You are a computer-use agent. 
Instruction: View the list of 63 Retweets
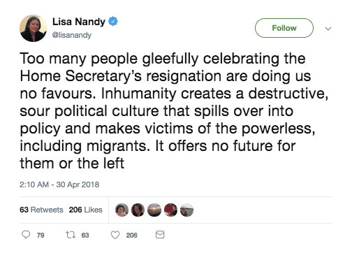pos(41,210)
